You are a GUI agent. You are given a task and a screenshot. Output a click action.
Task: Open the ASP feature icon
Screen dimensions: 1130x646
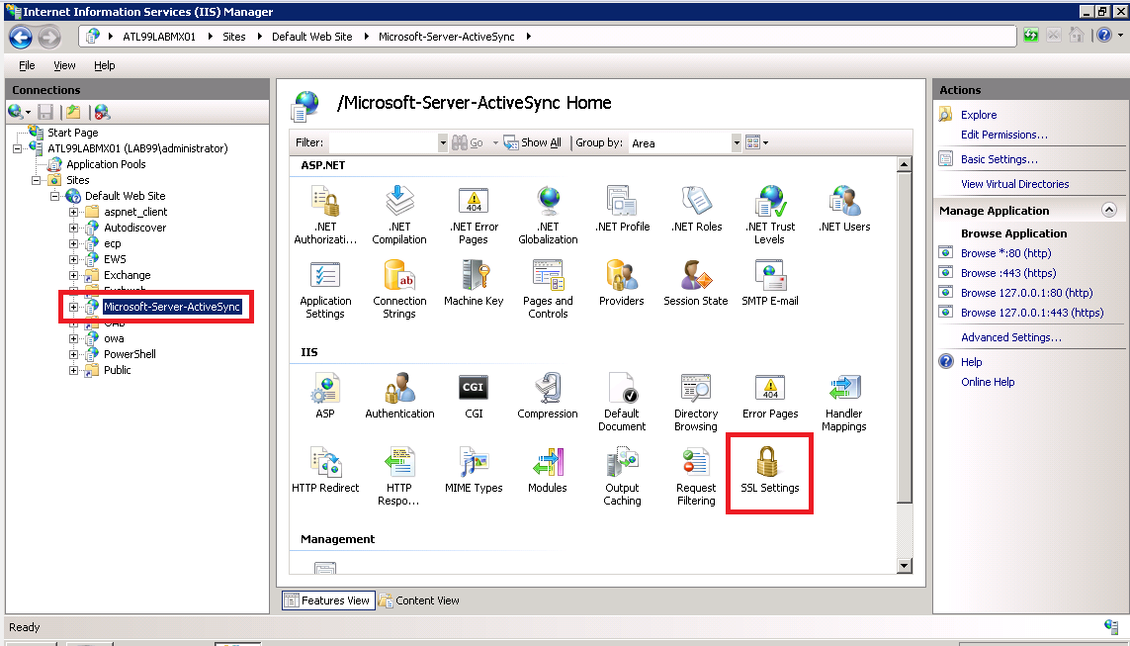325,396
